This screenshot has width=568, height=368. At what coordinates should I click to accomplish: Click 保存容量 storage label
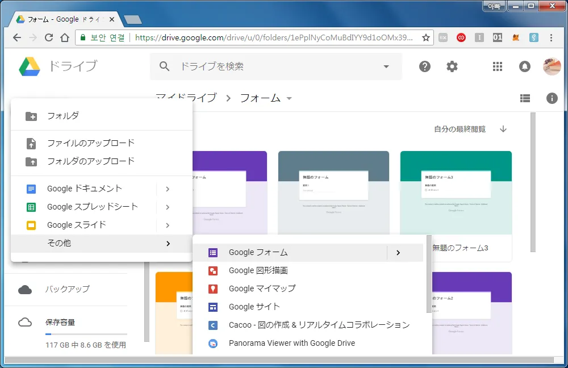coord(60,323)
